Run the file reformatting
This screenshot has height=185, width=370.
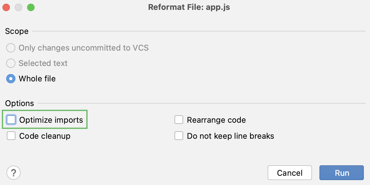pos(342,173)
